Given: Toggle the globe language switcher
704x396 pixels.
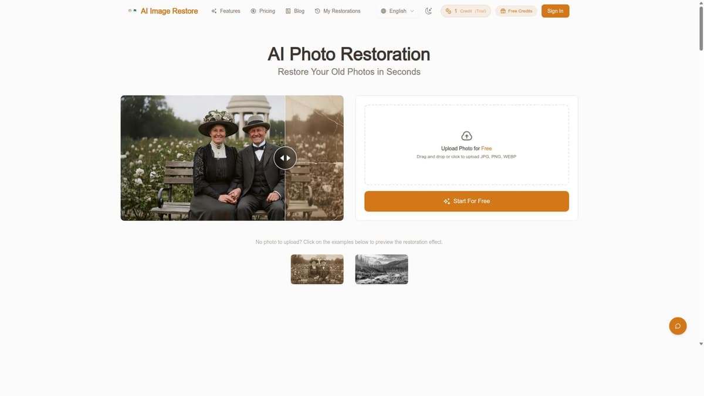Looking at the screenshot, I should (383, 11).
